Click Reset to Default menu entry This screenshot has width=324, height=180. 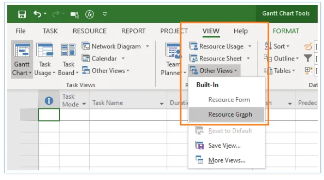[227, 131]
